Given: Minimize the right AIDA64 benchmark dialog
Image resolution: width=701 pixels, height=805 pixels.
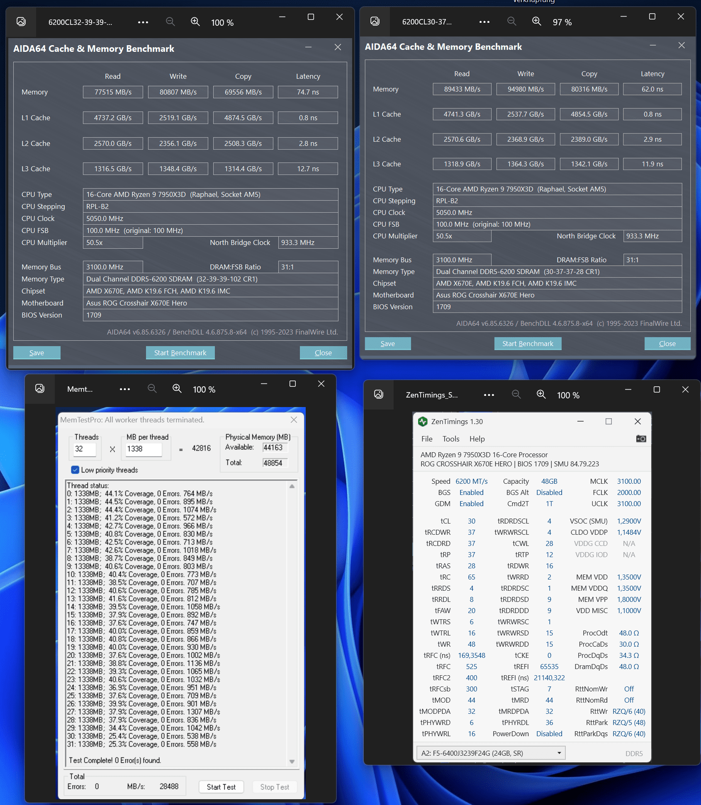Looking at the screenshot, I should (653, 45).
